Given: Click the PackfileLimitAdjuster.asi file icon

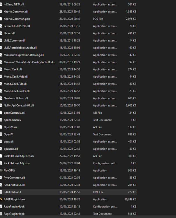Looking at the screenshot, I should point(1,156).
